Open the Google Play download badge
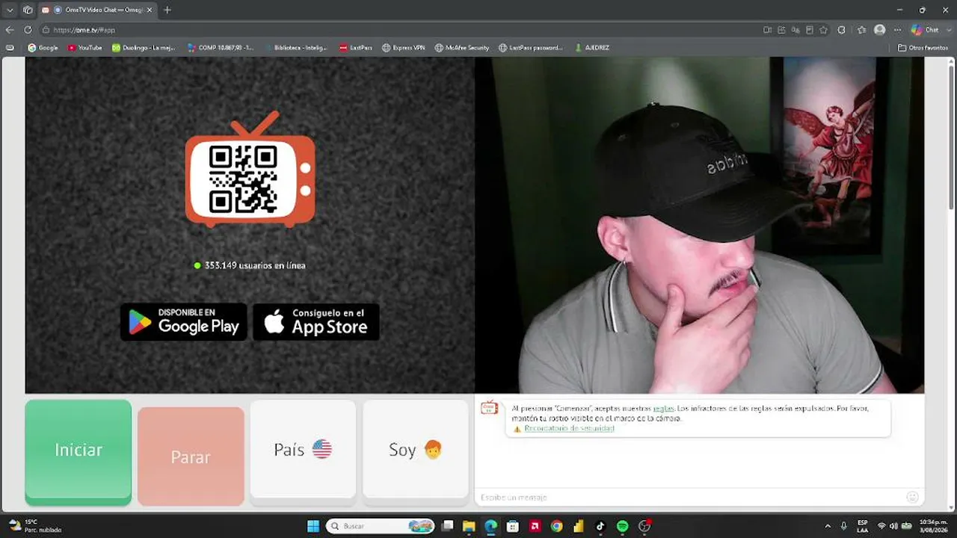The height and width of the screenshot is (538, 957). [x=184, y=321]
